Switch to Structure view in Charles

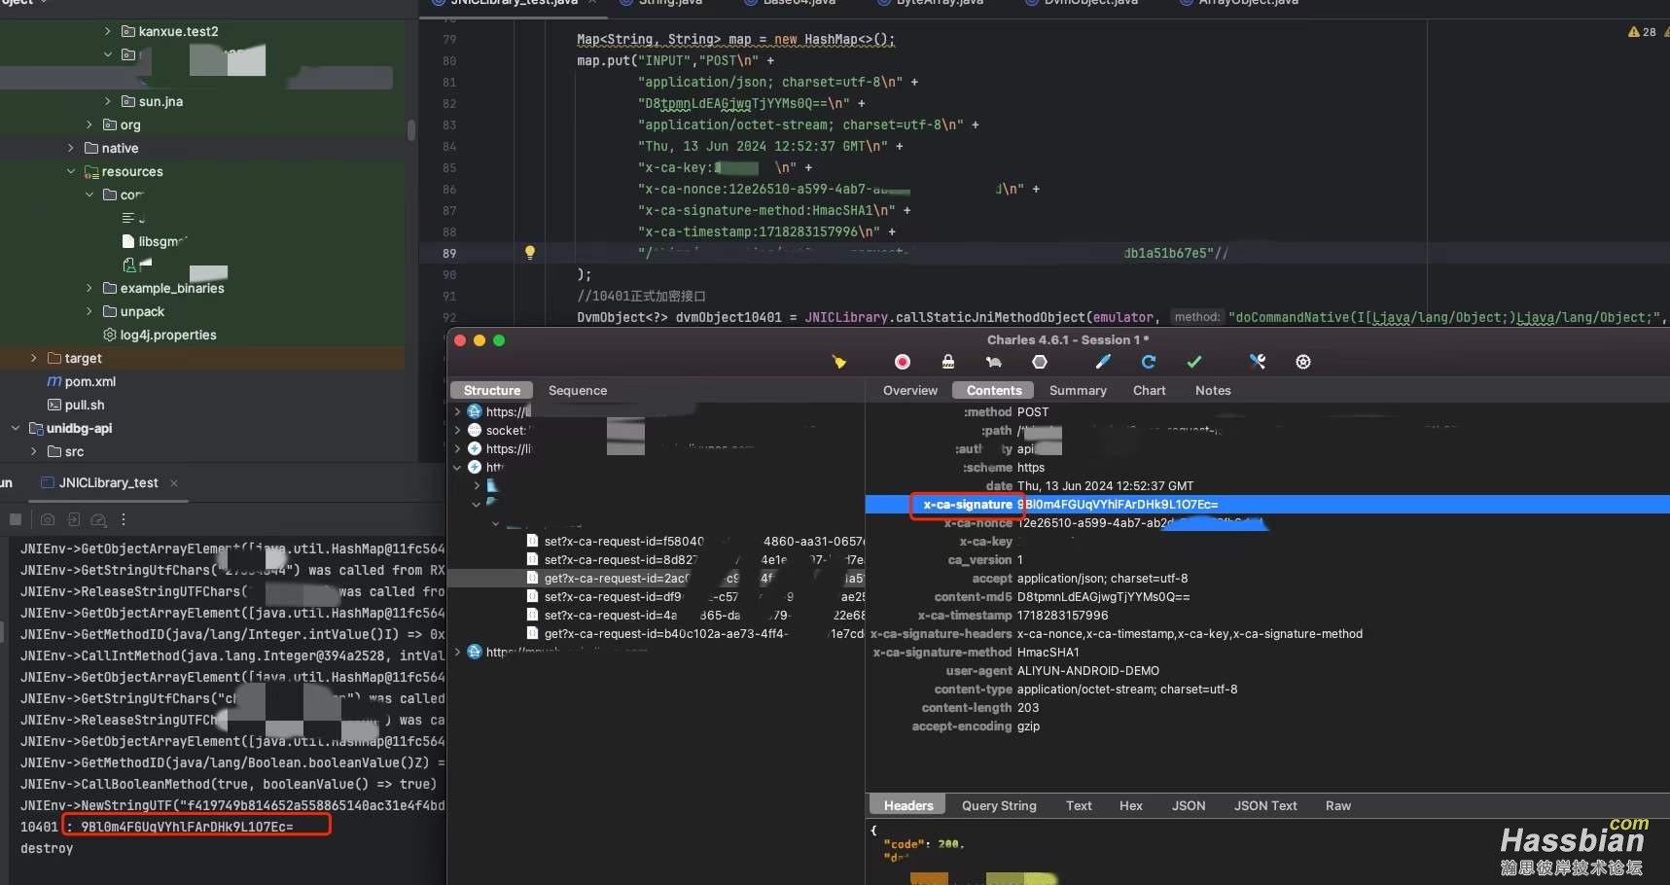(492, 390)
